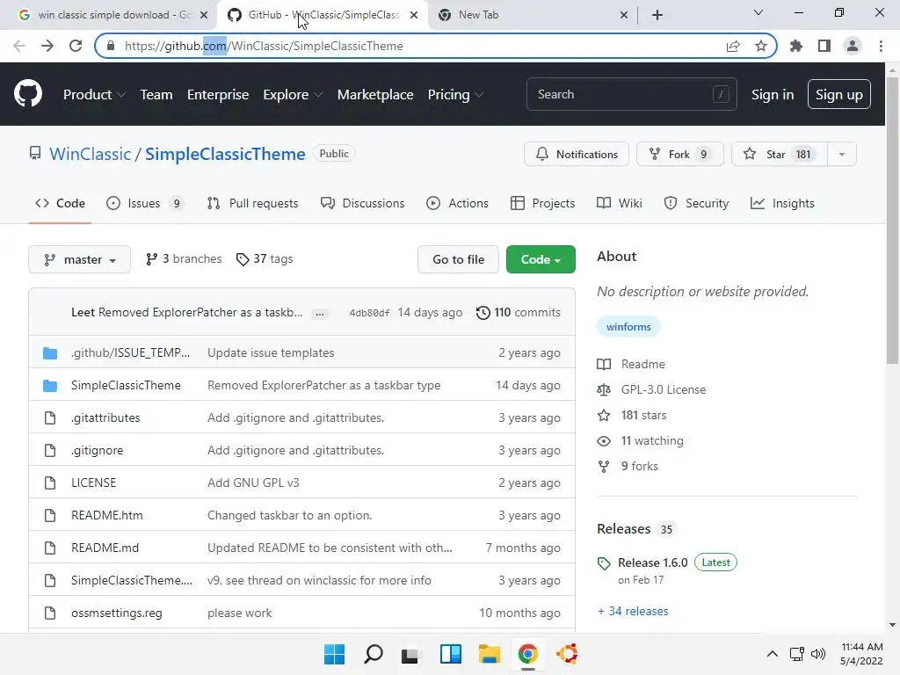Open the Chrome three-dot menu

(881, 46)
